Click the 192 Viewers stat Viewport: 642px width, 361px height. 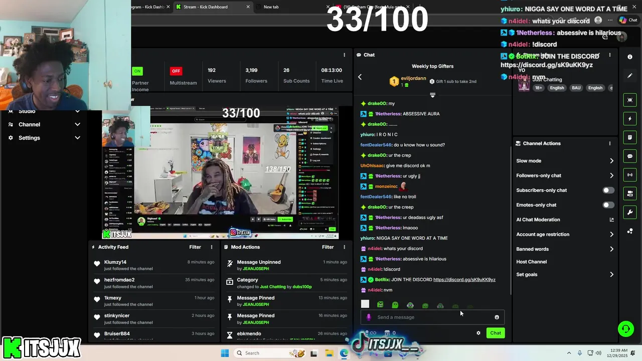[x=217, y=75]
